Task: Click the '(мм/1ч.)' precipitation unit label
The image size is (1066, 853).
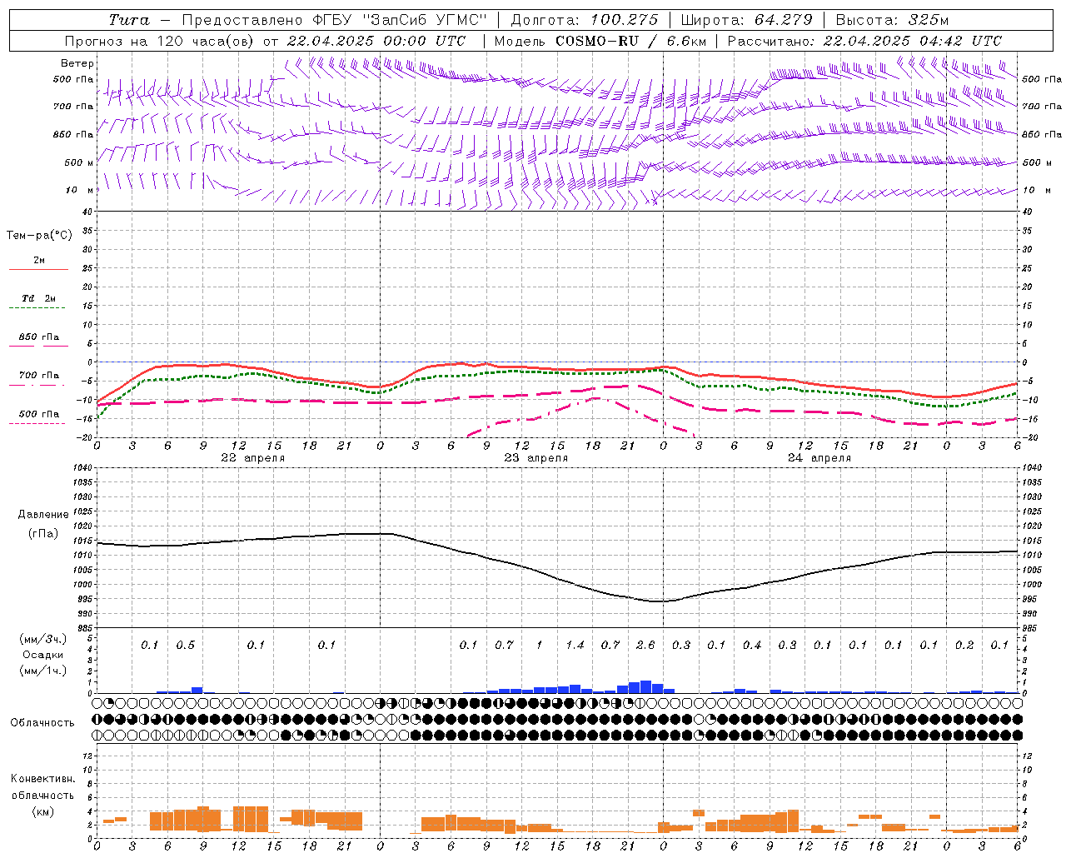Action: pyautogui.click(x=43, y=671)
